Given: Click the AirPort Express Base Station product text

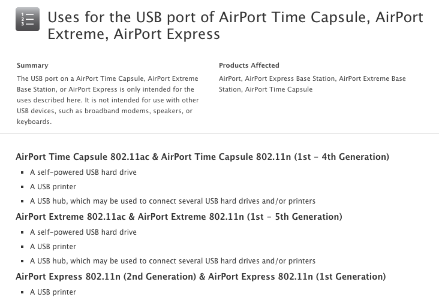Looking at the screenshot, I should (290, 78).
